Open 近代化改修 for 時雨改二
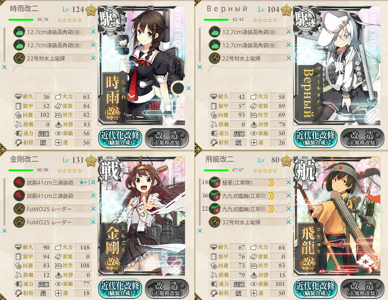The height and width of the screenshot is (300, 388). pos(120,138)
